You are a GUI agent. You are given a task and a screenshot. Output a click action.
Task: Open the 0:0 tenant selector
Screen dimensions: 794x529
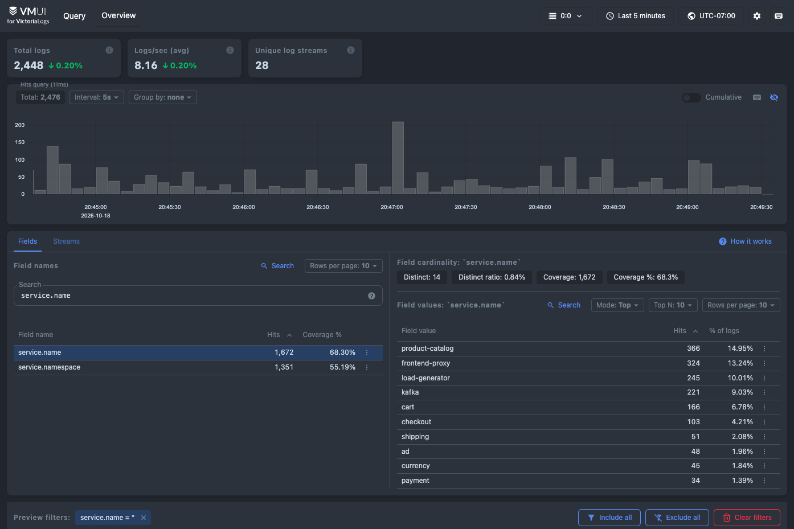[x=566, y=16]
